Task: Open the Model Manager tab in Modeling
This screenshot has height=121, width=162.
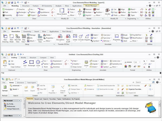Action: [91, 6]
